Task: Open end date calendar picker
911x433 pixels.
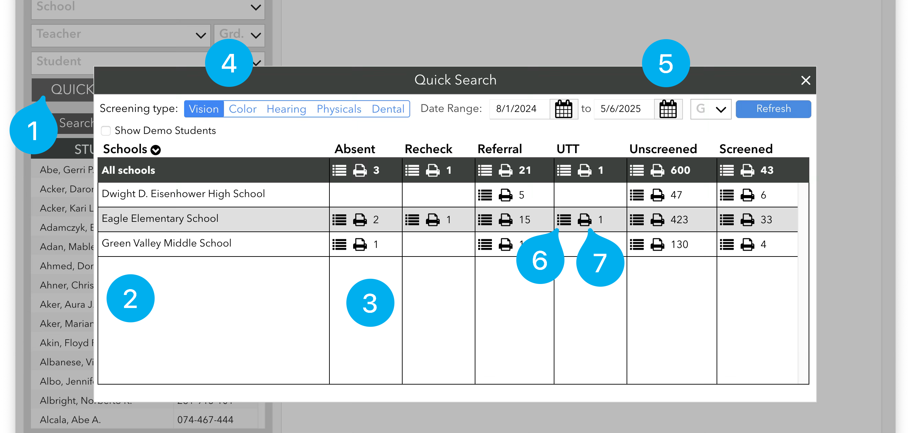Action: [668, 109]
